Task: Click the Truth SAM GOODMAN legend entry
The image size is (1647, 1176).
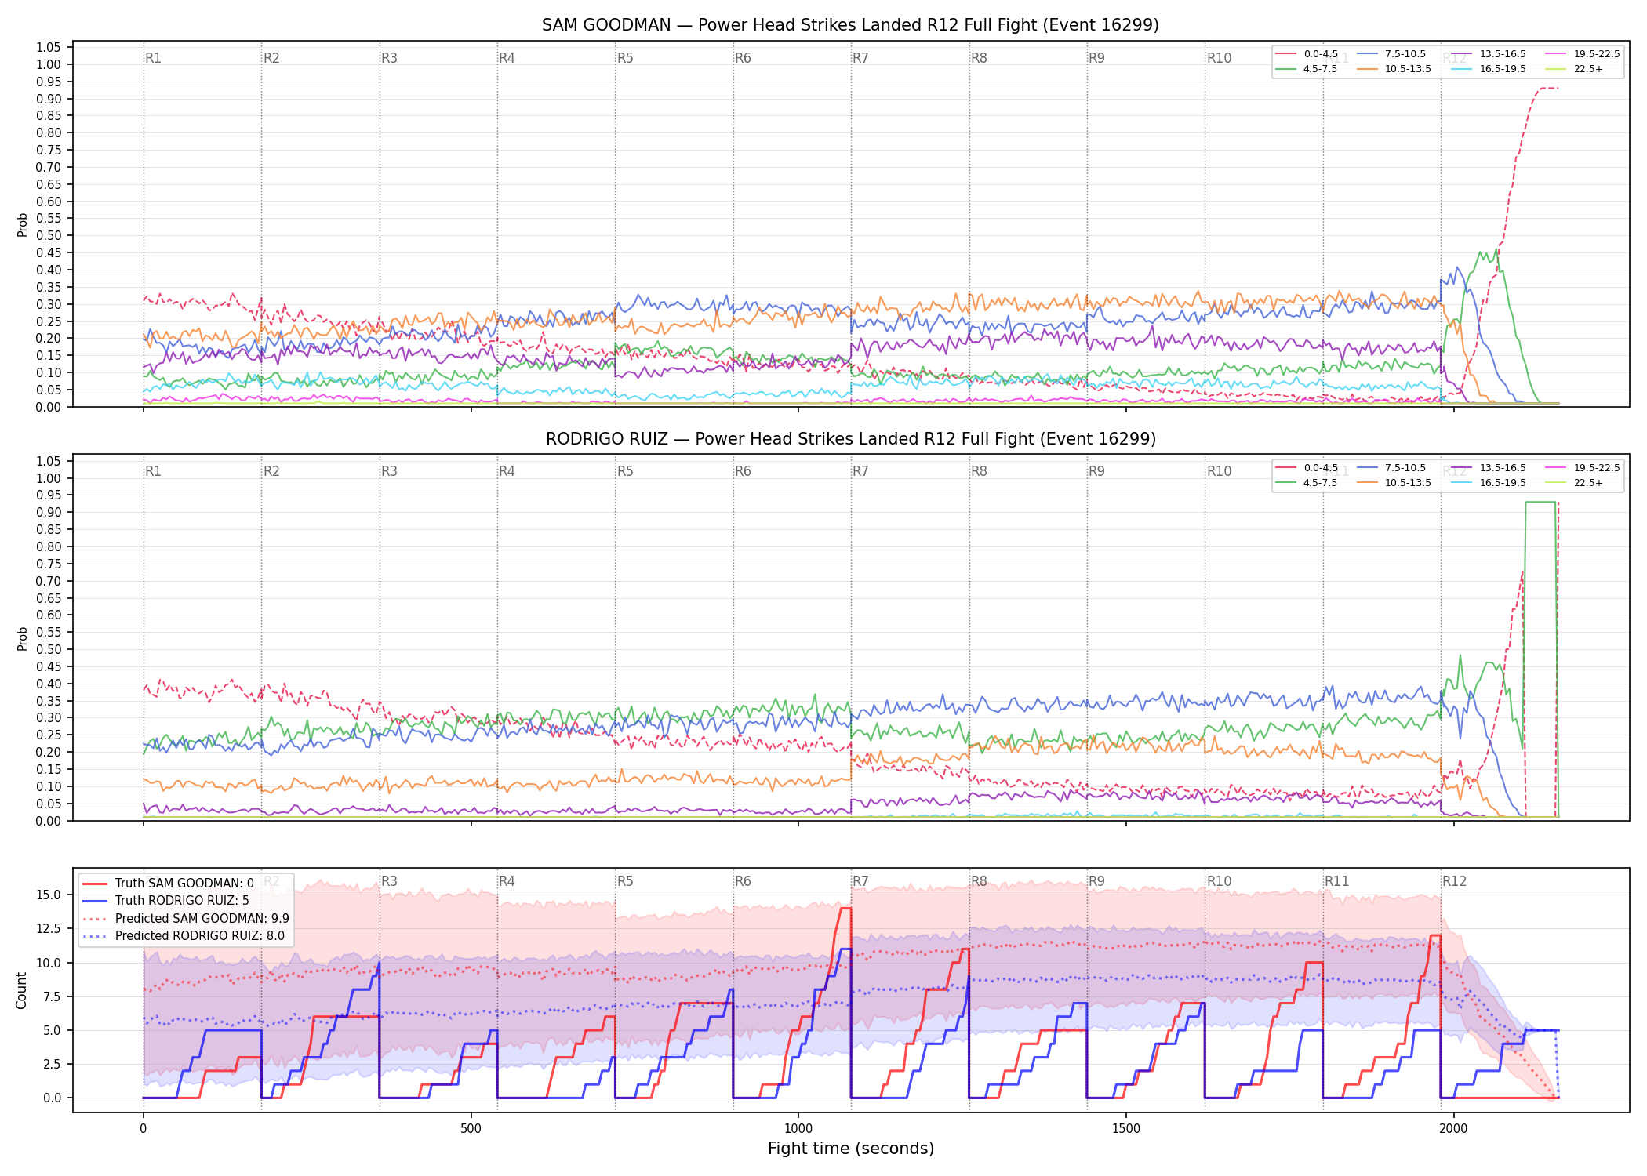Action: click(x=168, y=884)
